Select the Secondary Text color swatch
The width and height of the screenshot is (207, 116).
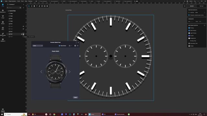[x=189, y=43]
